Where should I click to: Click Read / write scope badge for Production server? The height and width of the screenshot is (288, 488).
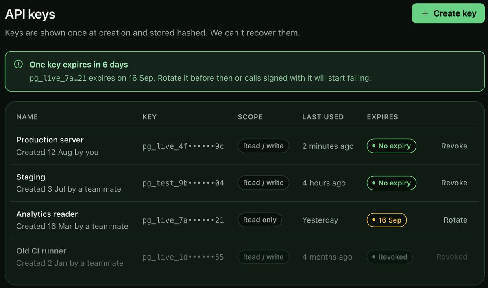point(264,146)
